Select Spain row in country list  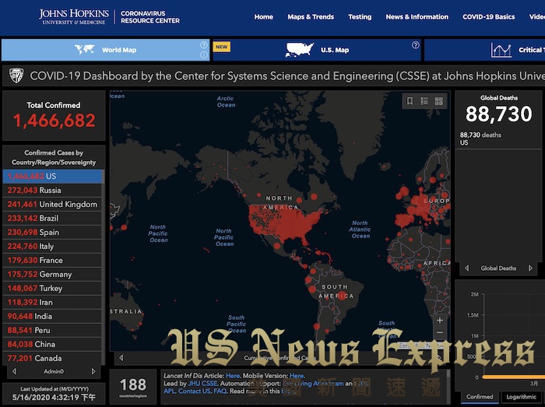click(x=52, y=233)
